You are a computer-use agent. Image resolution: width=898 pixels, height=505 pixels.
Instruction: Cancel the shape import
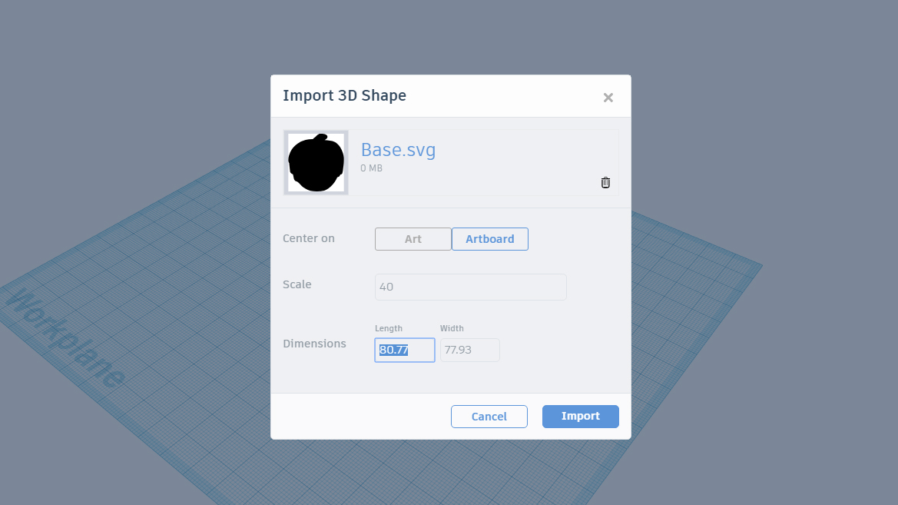click(x=489, y=417)
